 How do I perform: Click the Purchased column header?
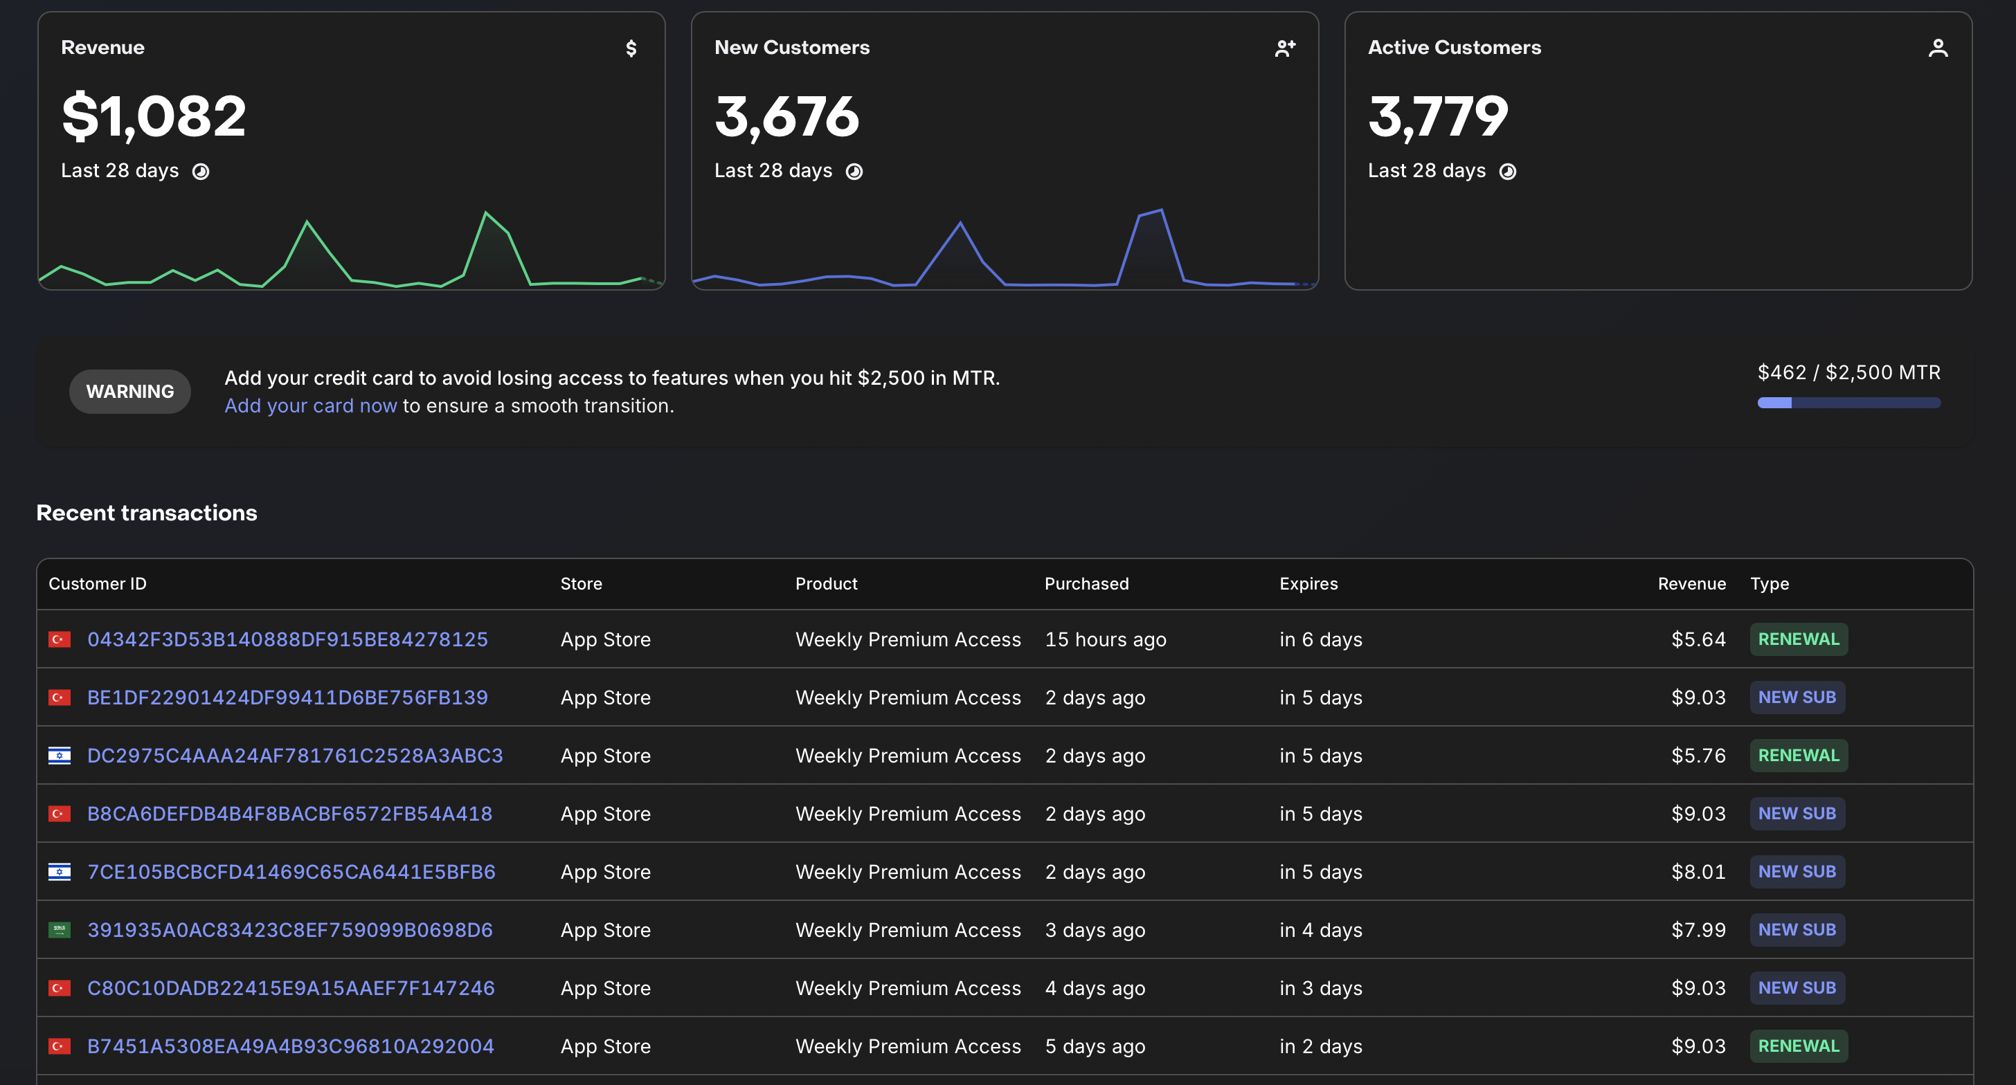1086,583
